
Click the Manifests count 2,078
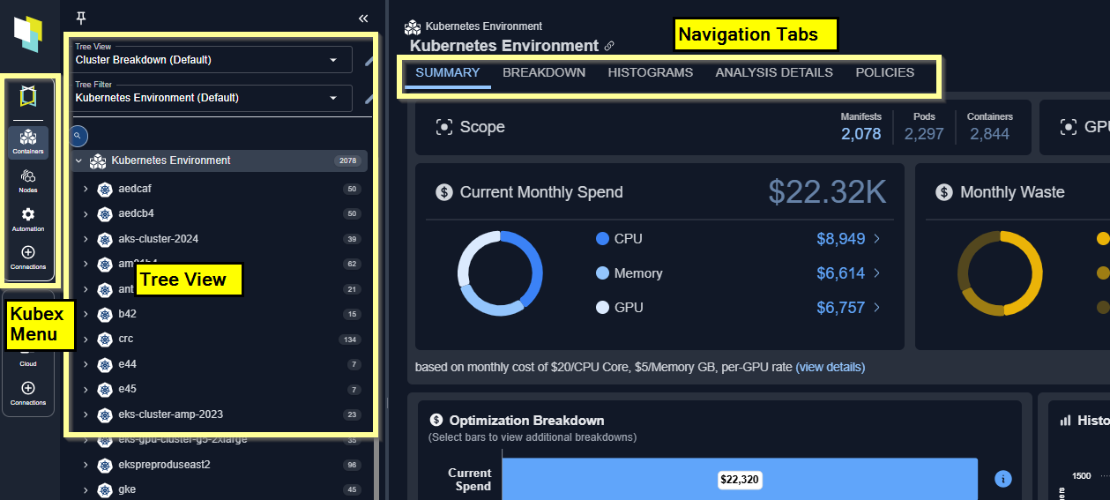point(861,134)
